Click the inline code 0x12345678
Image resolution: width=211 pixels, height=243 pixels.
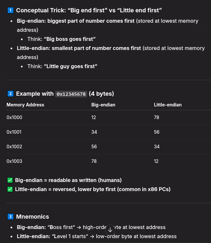click(x=71, y=94)
